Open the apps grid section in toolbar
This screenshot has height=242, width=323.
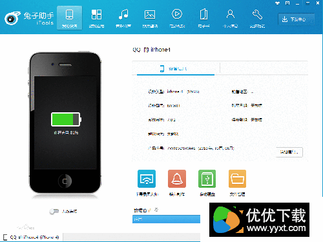[96, 18]
